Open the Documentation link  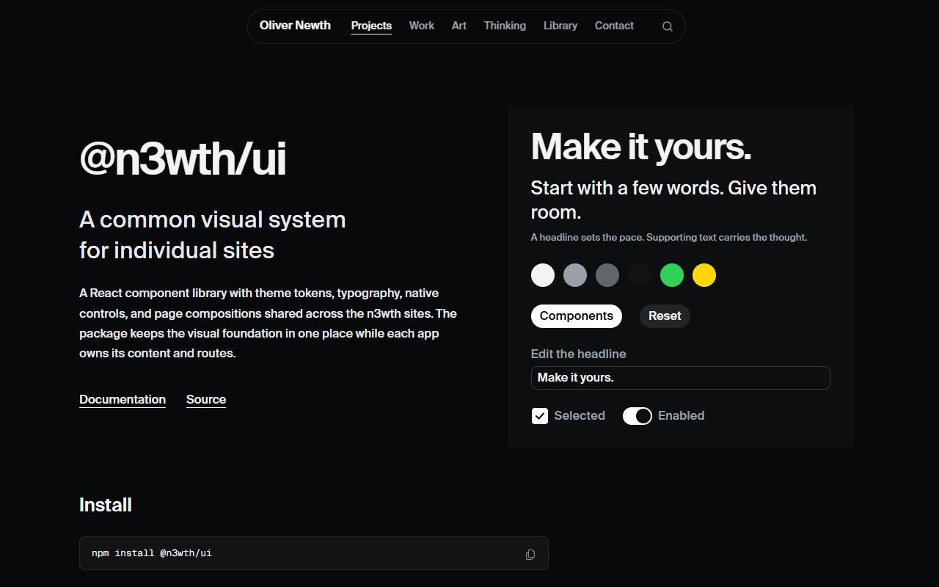click(x=123, y=399)
